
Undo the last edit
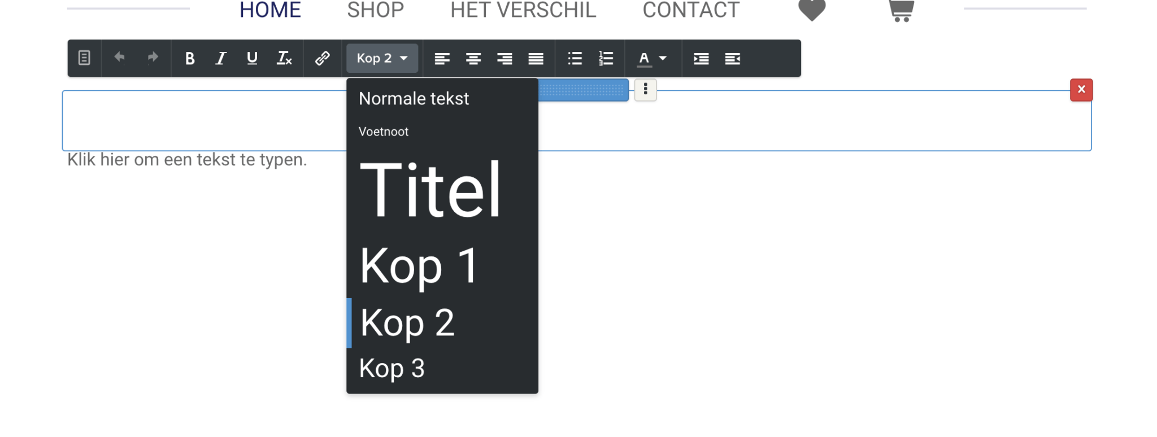(119, 58)
